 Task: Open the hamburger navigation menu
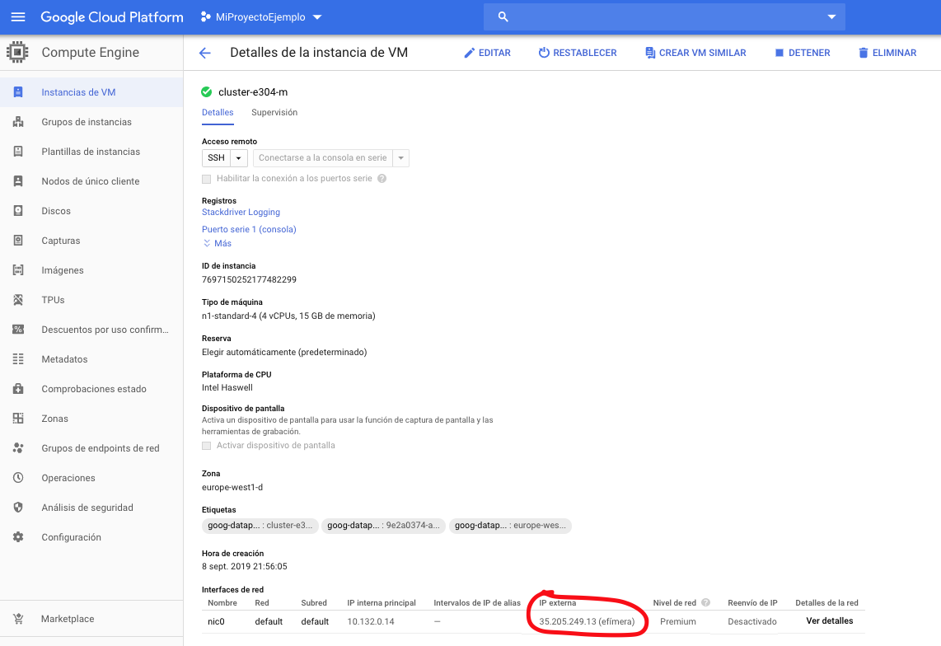18,16
